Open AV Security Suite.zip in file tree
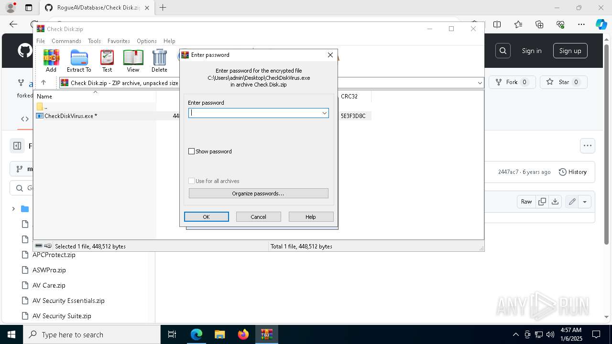This screenshot has height=344, width=612. pos(62,316)
